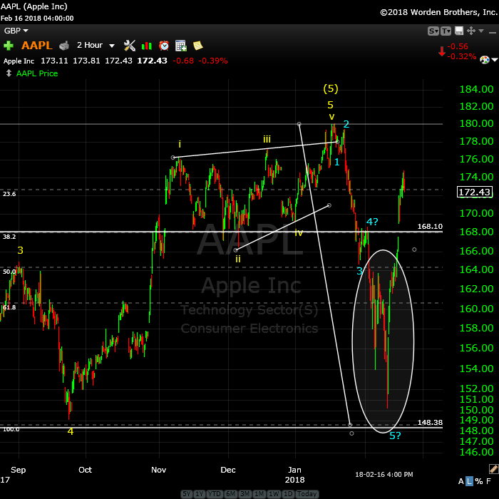Click the 172.43 current price box
The height and width of the screenshot is (499, 499).
[x=475, y=192]
